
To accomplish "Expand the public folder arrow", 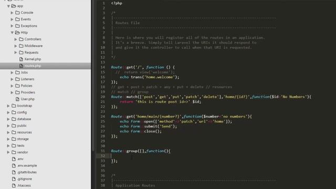I will tap(8, 125).
